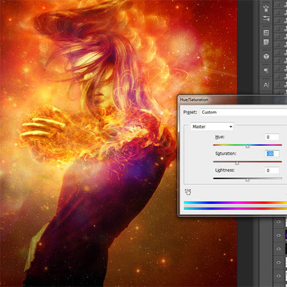287x287 pixels.
Task: Open the 3D panel cube icon
Action: (266, 56)
